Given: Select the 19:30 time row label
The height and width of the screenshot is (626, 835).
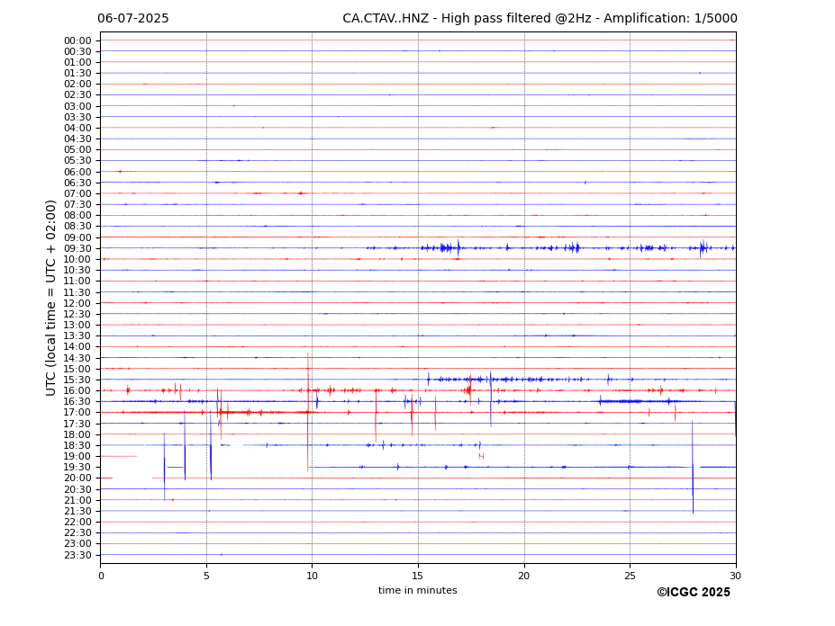Looking at the screenshot, I should 77,468.
